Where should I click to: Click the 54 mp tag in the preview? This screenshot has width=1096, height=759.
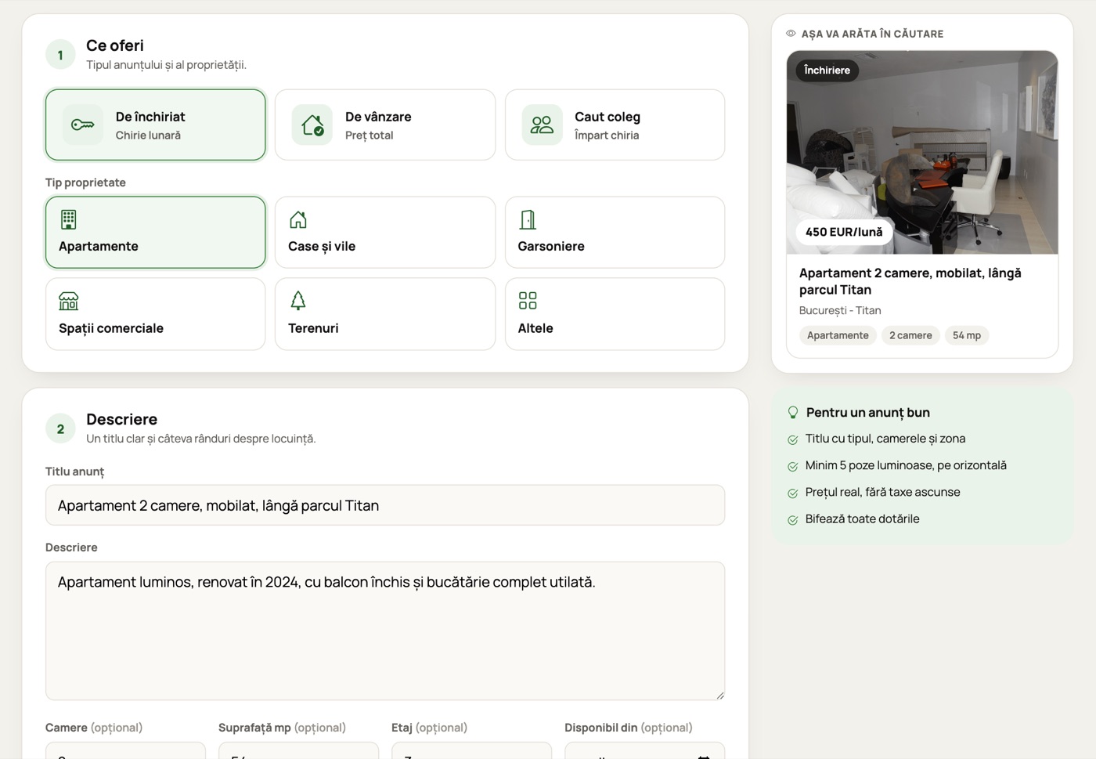[967, 335]
